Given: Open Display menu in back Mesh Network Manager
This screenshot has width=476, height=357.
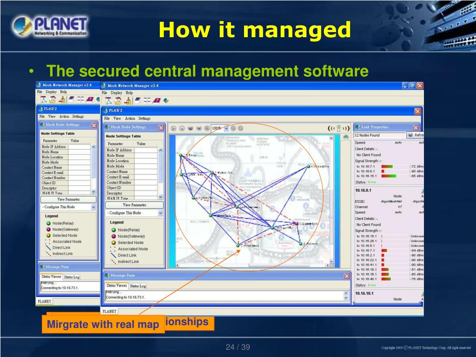Looking at the screenshot, I should click(51, 92).
